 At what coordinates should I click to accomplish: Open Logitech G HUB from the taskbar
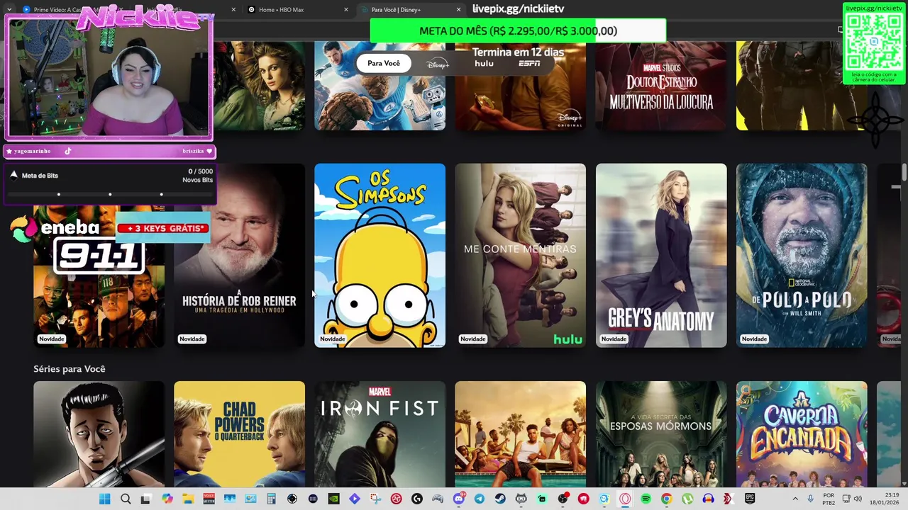[416, 499]
